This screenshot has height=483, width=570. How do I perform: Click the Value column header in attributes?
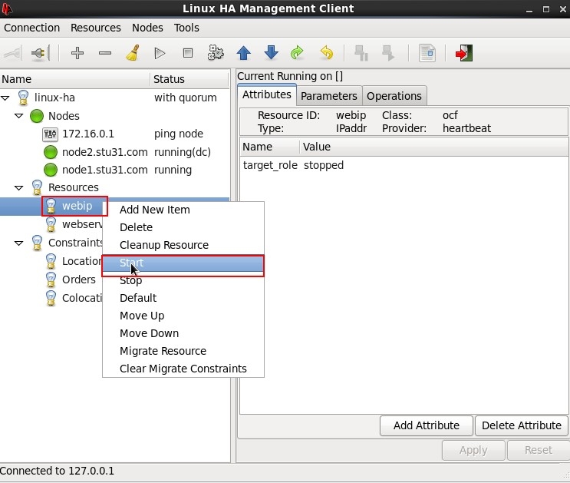[x=434, y=147]
